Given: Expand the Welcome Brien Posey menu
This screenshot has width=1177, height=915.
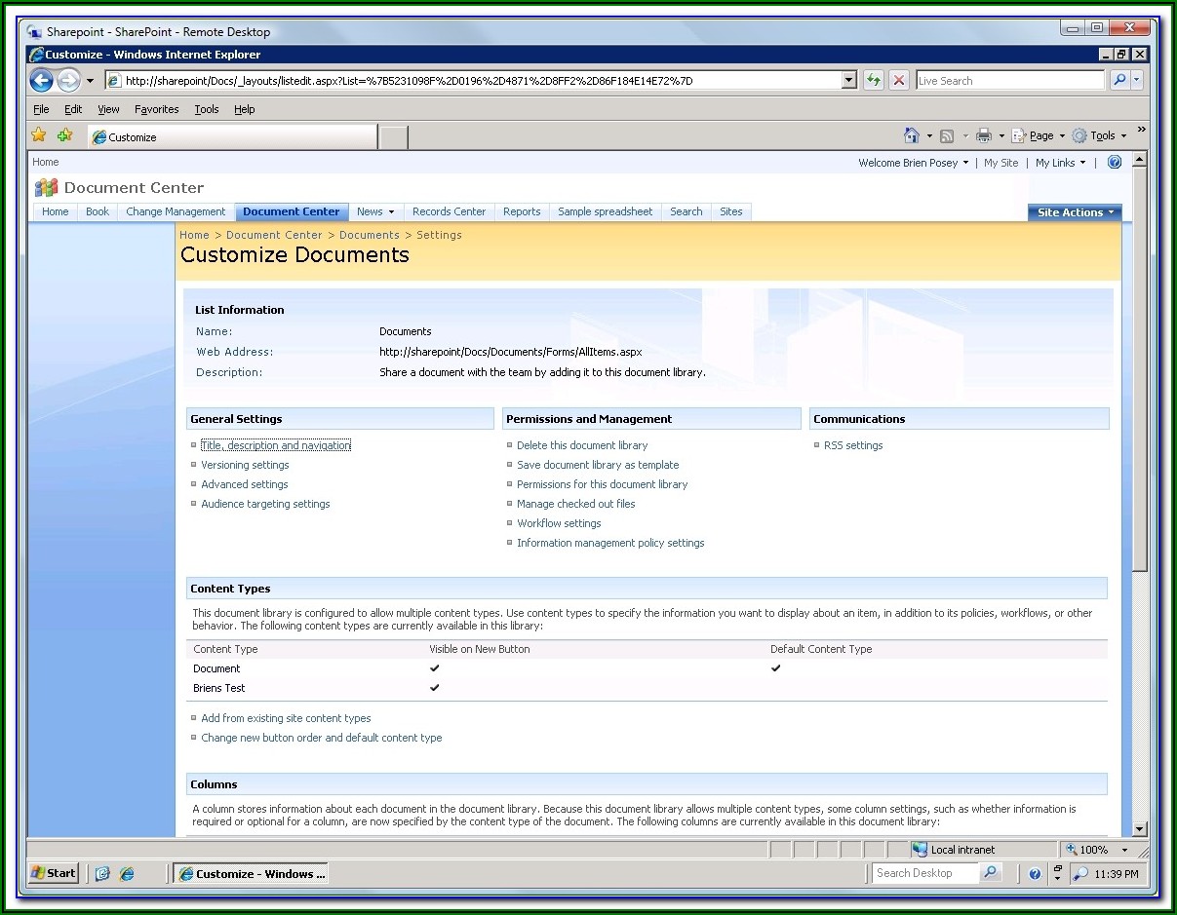Looking at the screenshot, I should 913,163.
